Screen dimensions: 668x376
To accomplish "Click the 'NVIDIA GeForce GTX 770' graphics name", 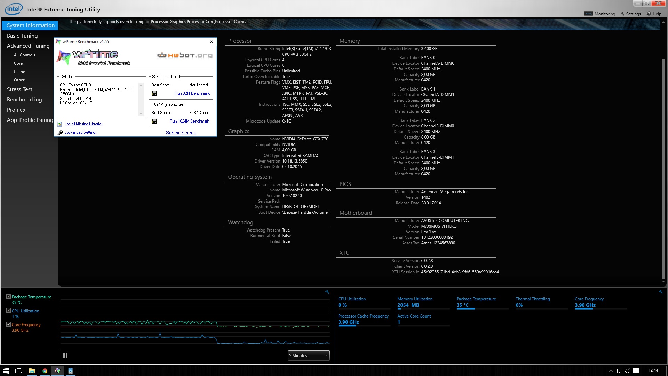I will 305,139.
